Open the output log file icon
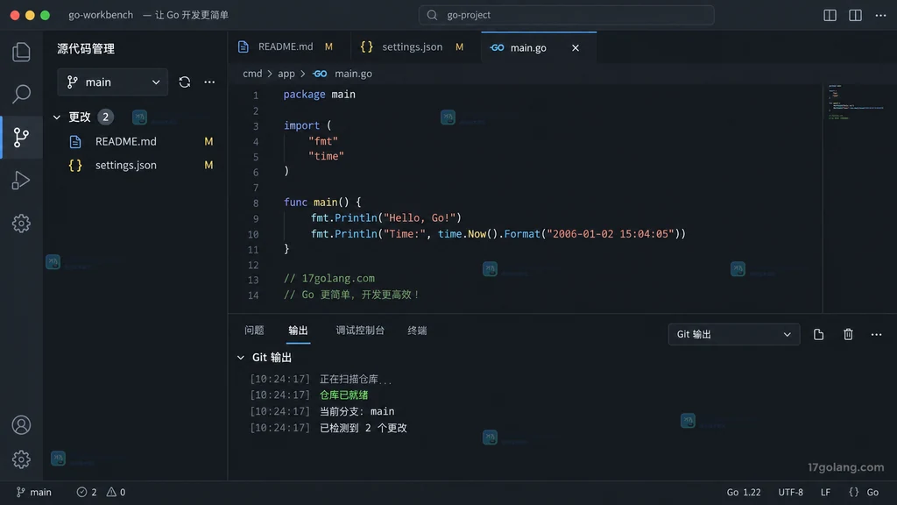This screenshot has width=897, height=505. 819,334
